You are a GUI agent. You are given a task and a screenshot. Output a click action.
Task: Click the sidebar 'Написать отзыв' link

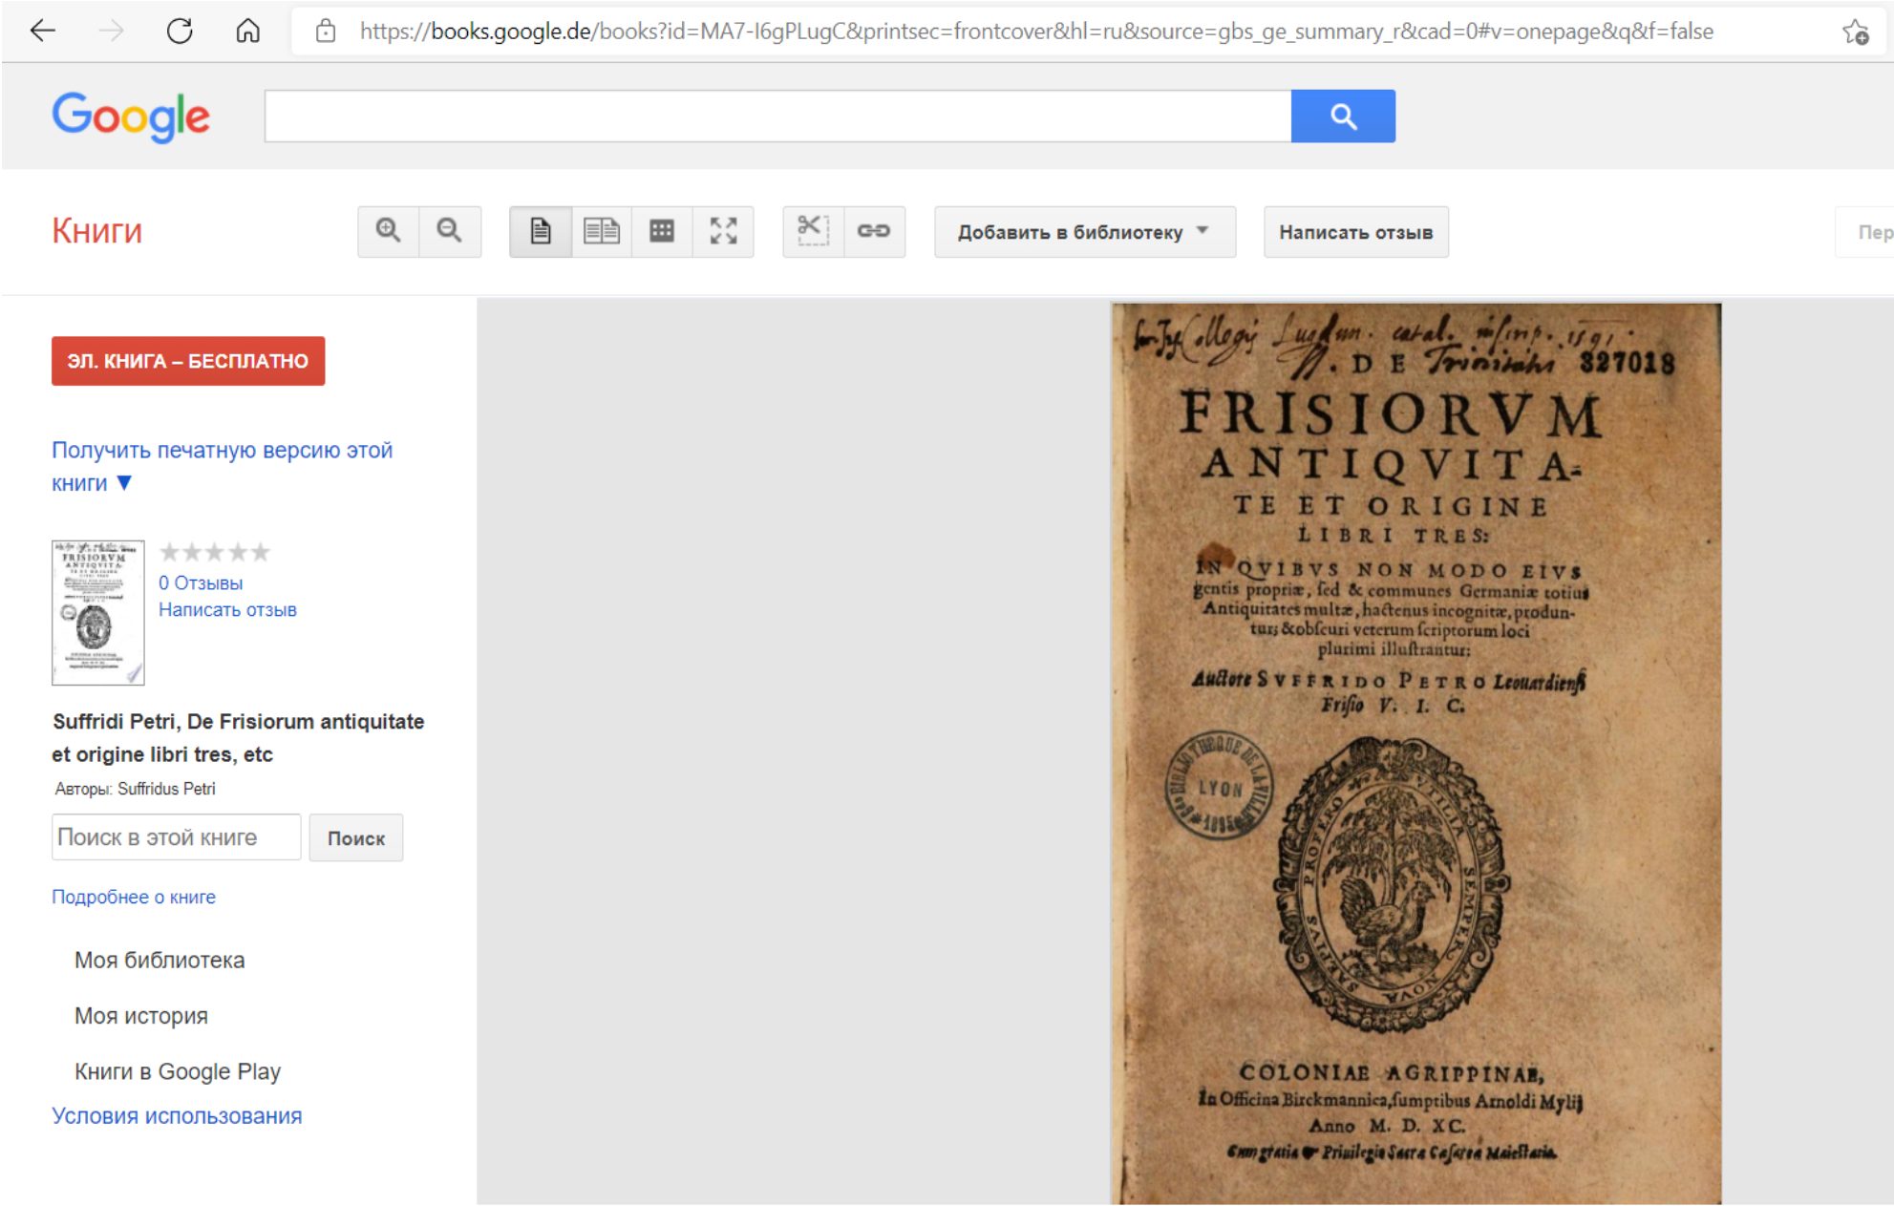[x=227, y=609]
